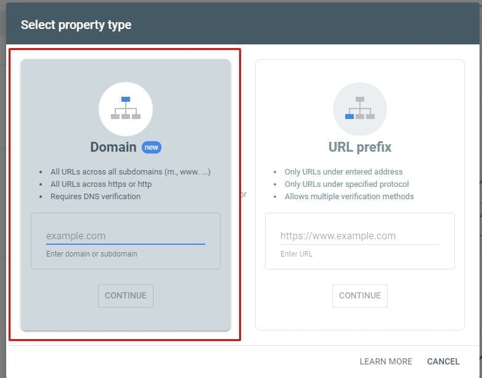Click "Only URLs under specified protocol" text
Screen dimensions: 482x378
(x=346, y=184)
